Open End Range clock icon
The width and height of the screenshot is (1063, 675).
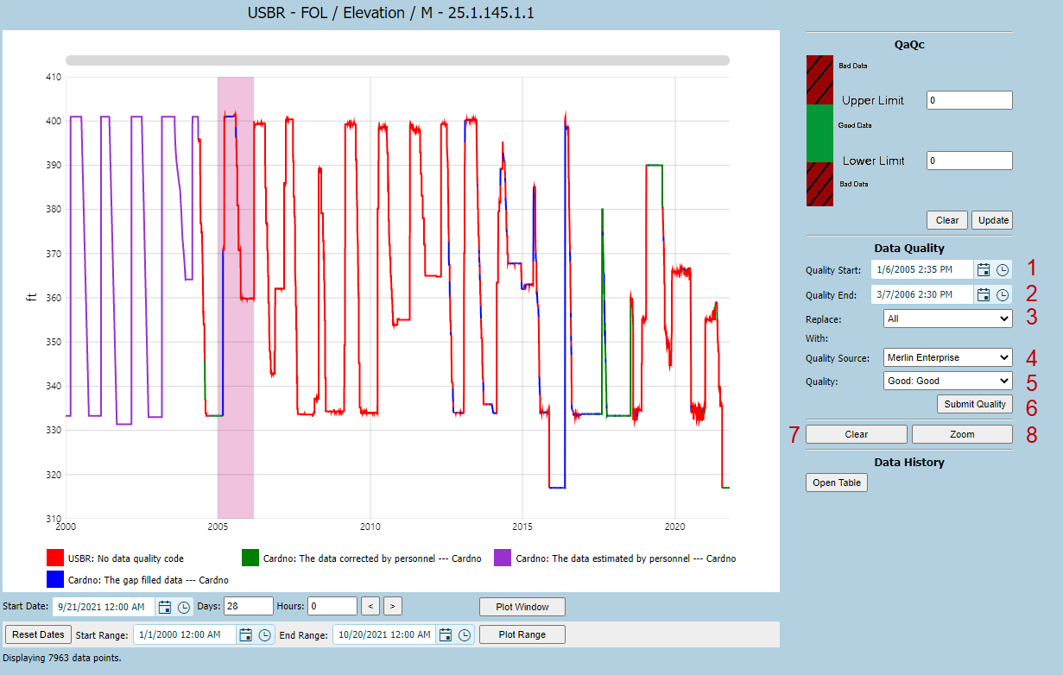465,635
